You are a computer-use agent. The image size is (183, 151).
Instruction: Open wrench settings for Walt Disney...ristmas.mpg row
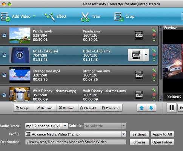point(154,90)
